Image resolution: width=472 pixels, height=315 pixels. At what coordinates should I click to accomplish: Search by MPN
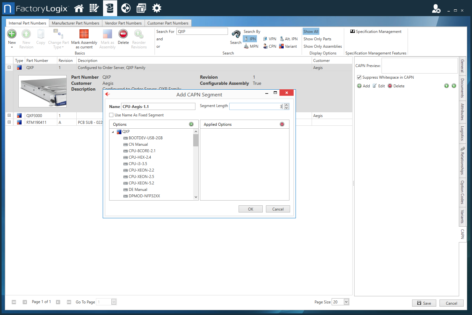(x=251, y=46)
